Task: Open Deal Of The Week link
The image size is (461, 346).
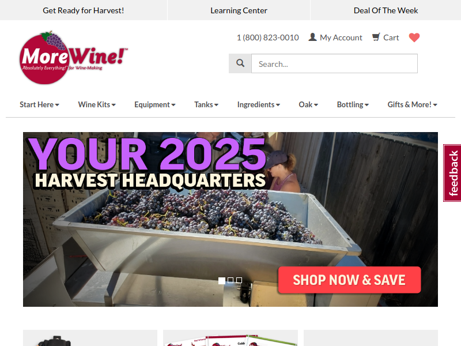Action: click(x=386, y=10)
